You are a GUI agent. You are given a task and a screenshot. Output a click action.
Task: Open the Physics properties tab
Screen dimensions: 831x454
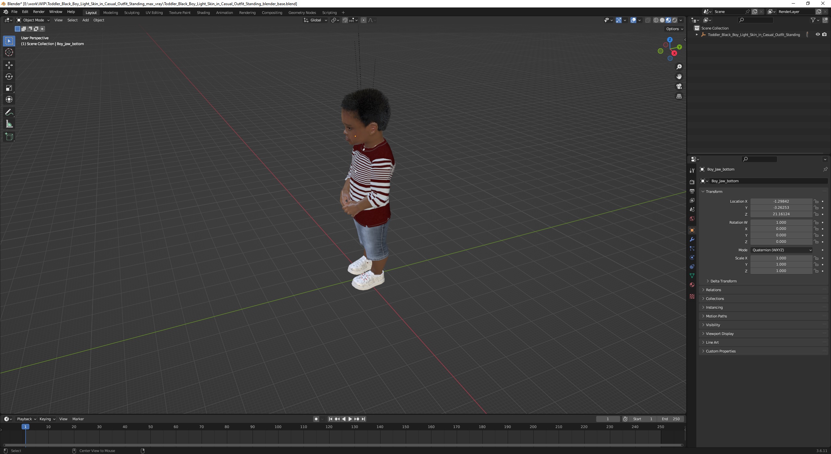692,257
